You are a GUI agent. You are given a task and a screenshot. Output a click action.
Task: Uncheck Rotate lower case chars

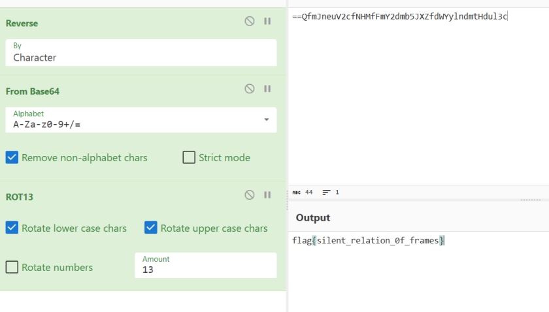12,228
